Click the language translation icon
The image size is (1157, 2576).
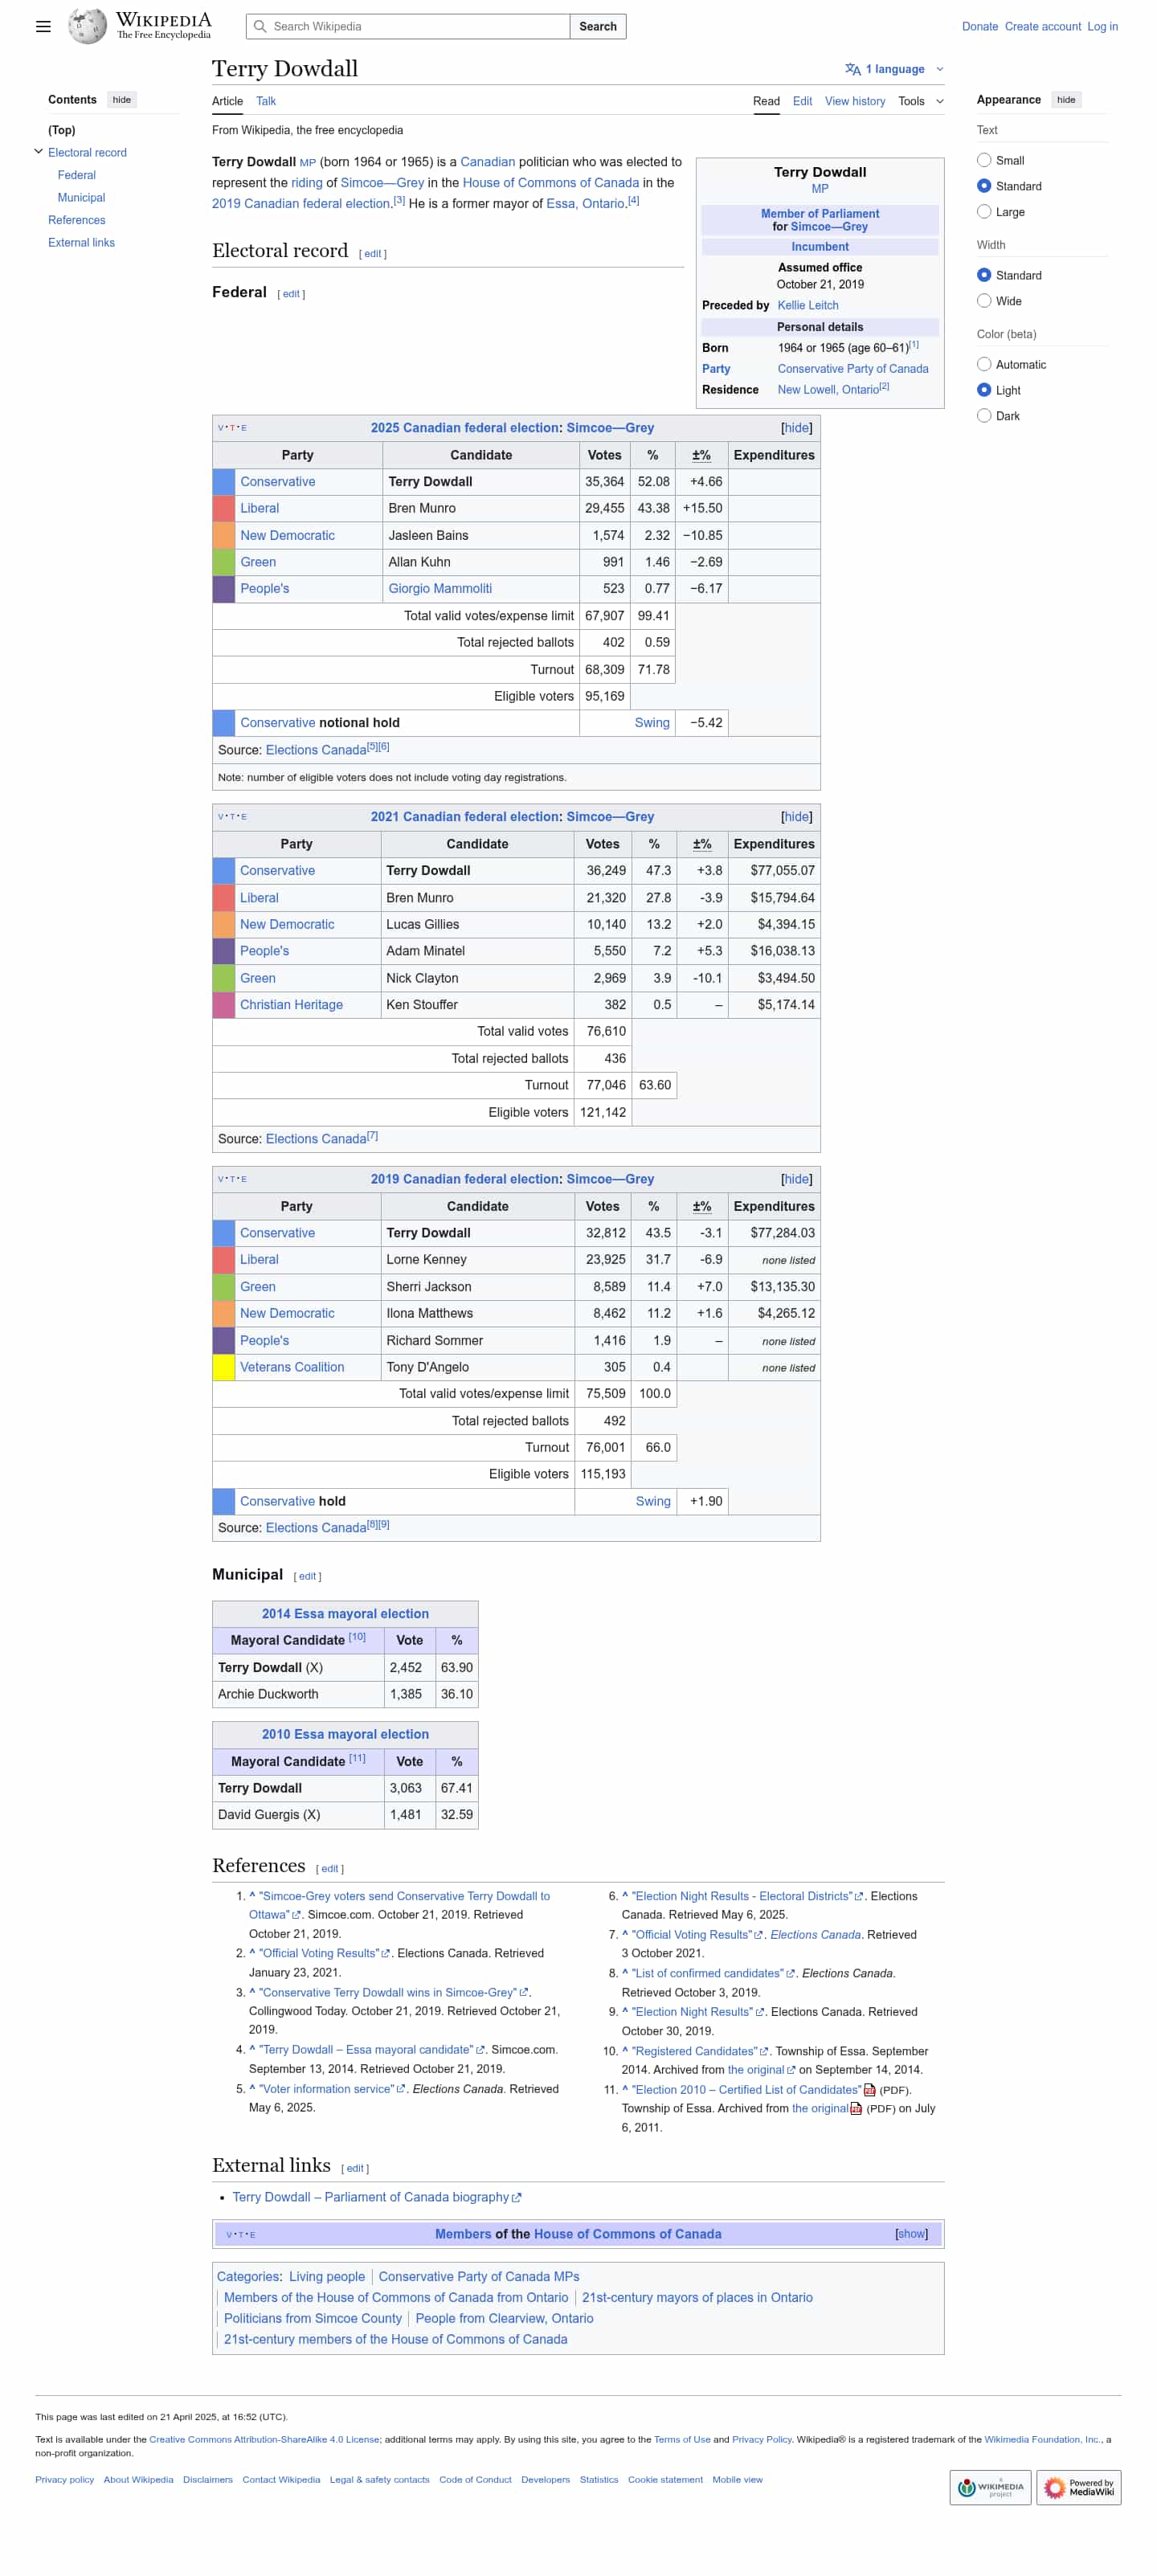(x=852, y=70)
